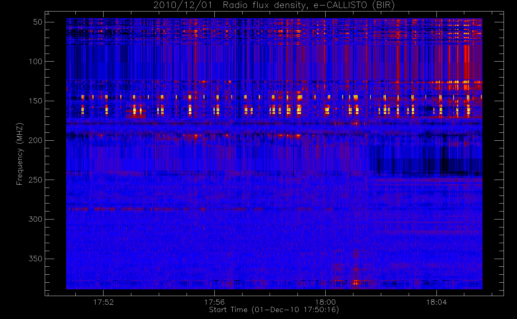This screenshot has height=319, width=517.
Task: Click the '17:52' time tick label
Action: (104, 302)
